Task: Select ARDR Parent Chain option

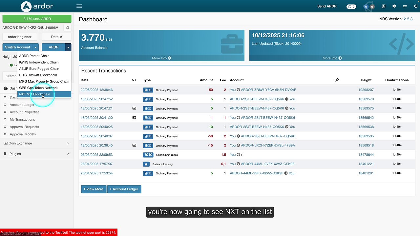Action: coord(44,56)
